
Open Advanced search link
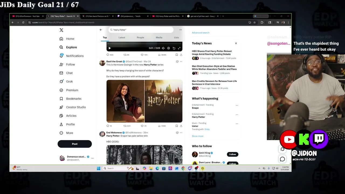pyautogui.click(x=201, y=33)
